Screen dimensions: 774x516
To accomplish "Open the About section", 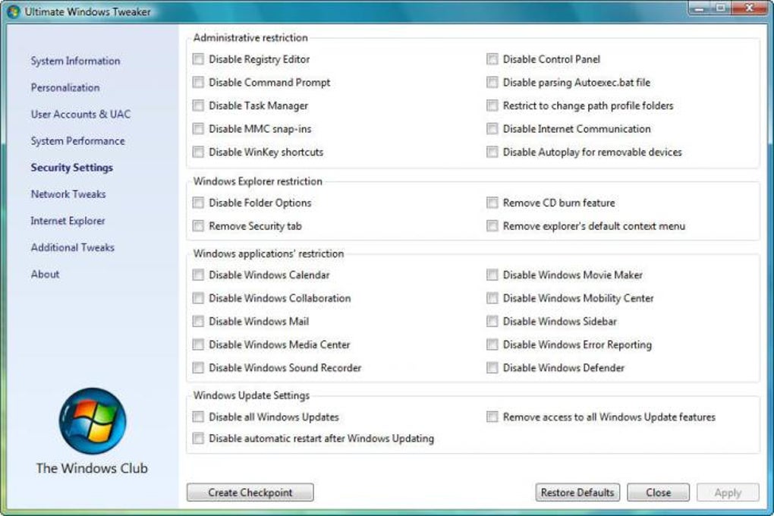I will (45, 275).
